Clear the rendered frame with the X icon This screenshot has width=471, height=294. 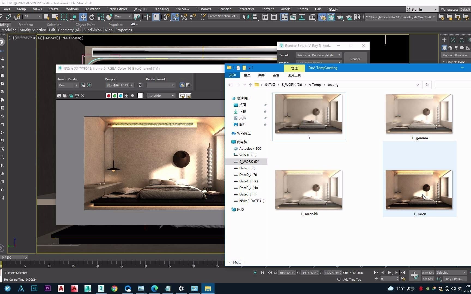pos(83,96)
